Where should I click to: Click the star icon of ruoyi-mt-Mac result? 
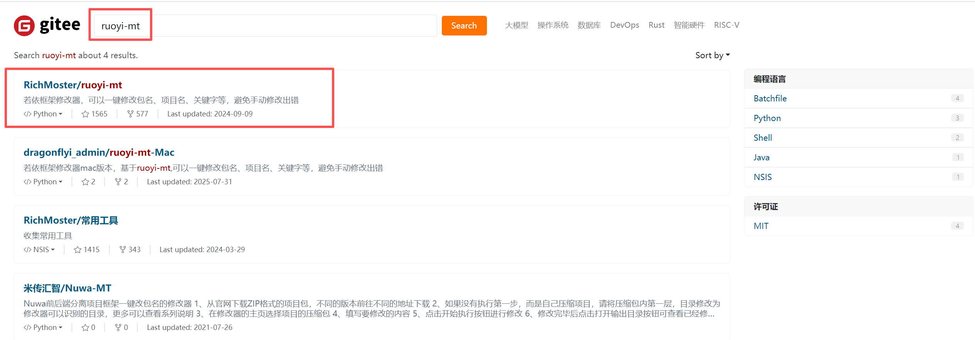click(x=85, y=182)
